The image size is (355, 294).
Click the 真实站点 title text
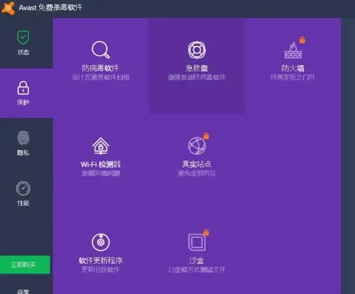(x=197, y=164)
